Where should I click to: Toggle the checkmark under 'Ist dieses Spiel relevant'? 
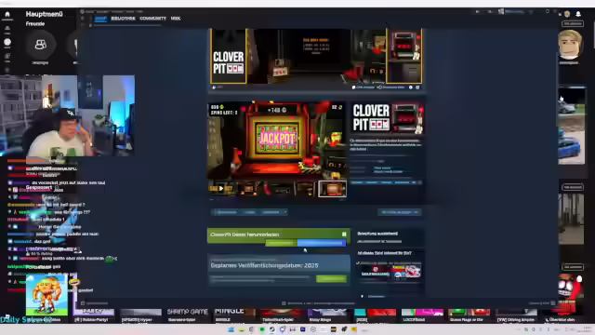pos(358,262)
